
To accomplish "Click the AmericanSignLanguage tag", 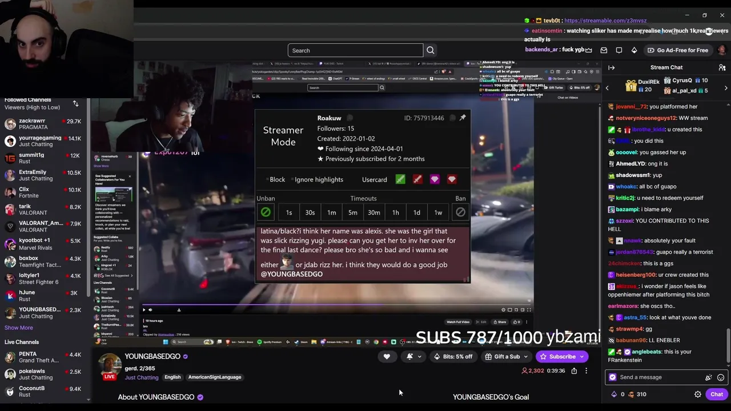I will coord(215,377).
